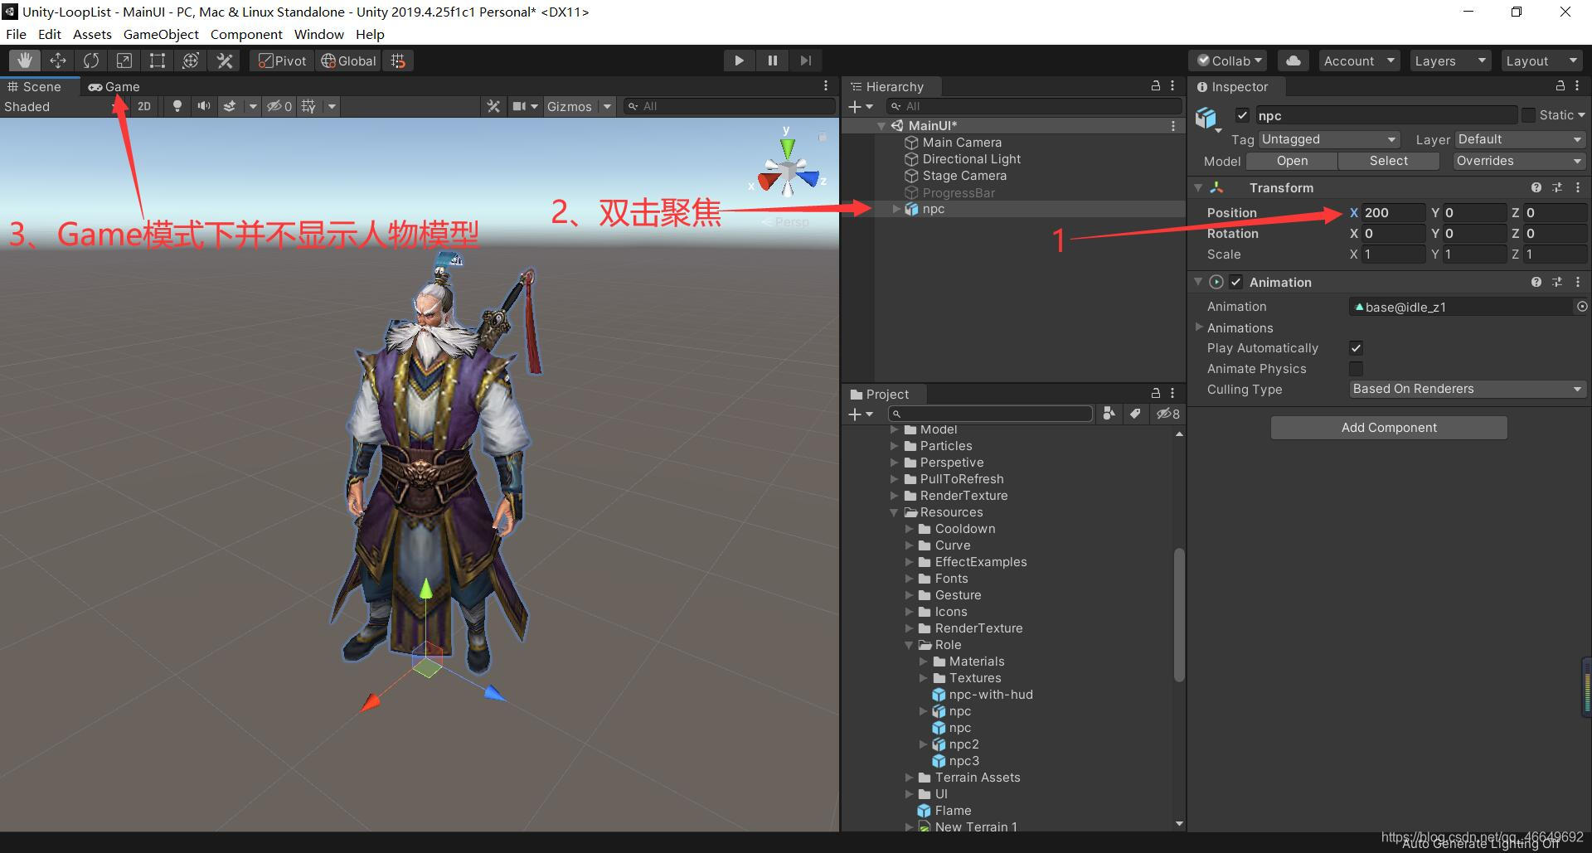Select the Transform tool
Screen dimensions: 1592x853
191,61
